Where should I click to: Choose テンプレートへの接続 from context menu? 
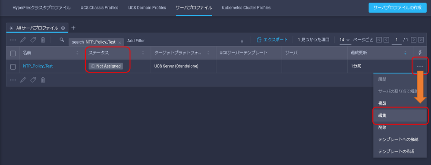pos(400,140)
